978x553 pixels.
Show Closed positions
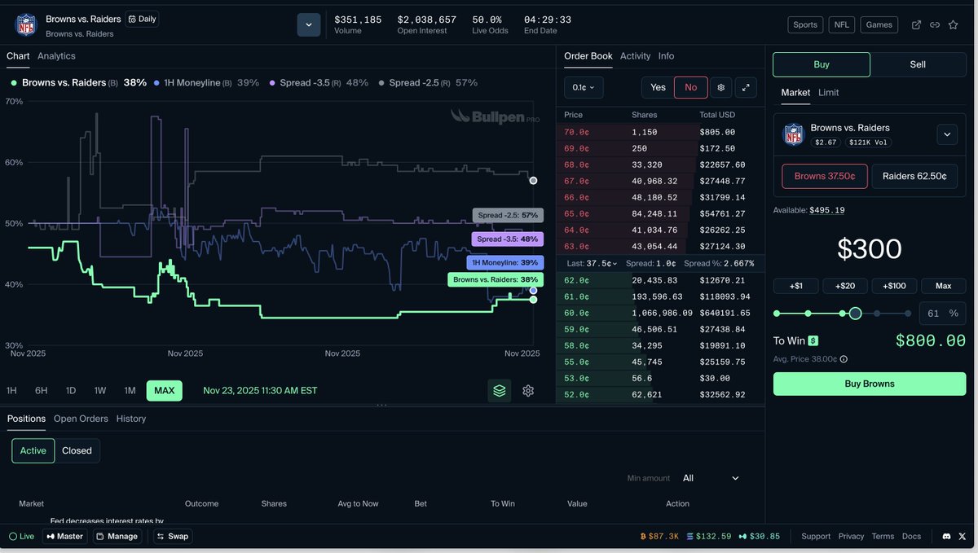[77, 450]
